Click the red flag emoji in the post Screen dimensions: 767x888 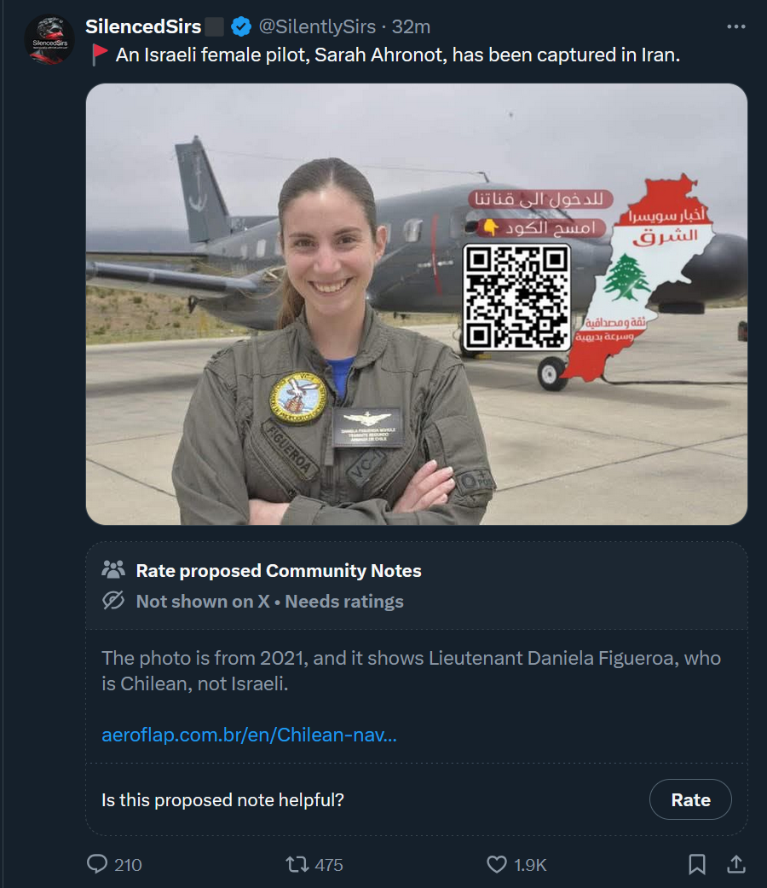pyautogui.click(x=100, y=55)
